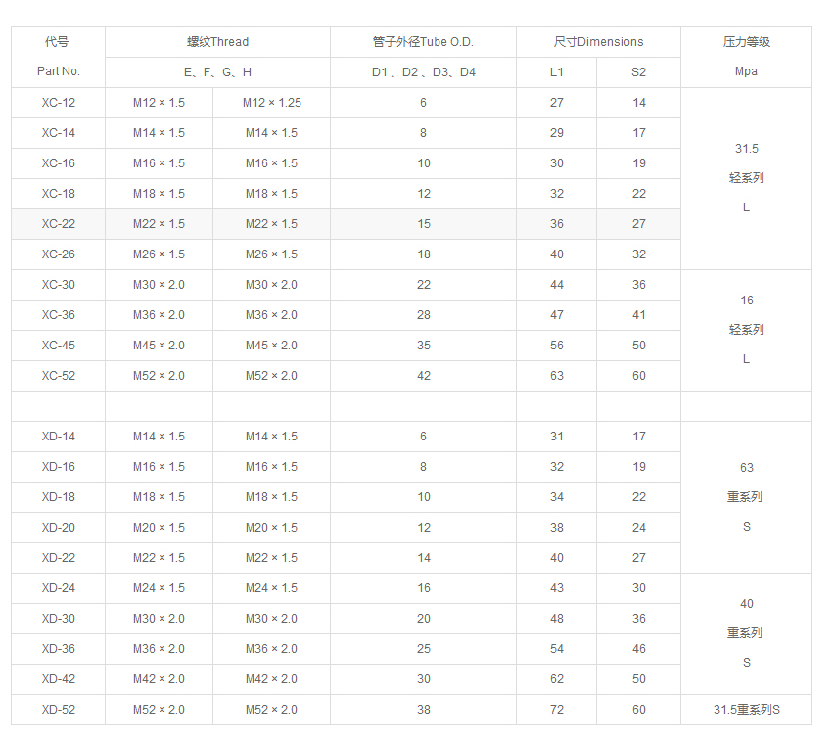Viewport: 831px width, 740px height.
Task: Select the 管子外径Tube O.D. header cell
Action: pos(423,42)
